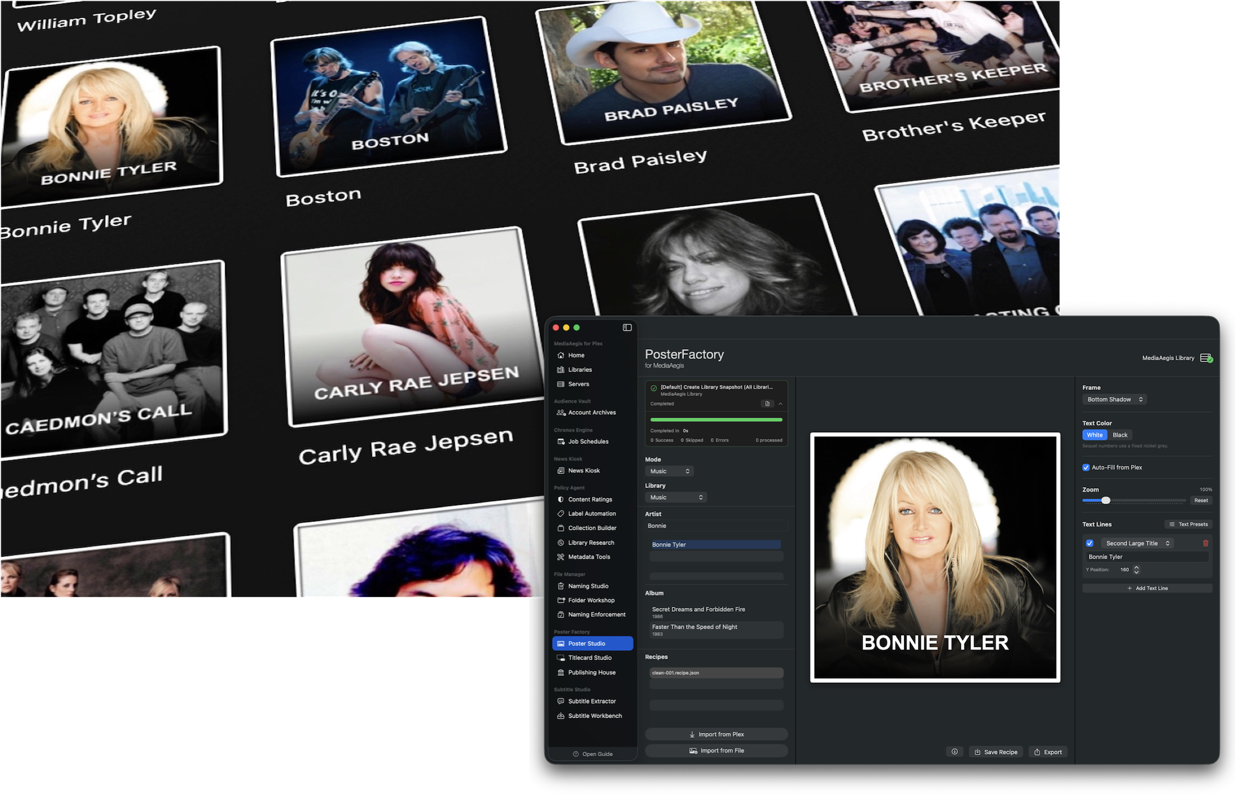The height and width of the screenshot is (799, 1236).
Task: Select Bonnie Tyler in artist results
Action: click(716, 544)
